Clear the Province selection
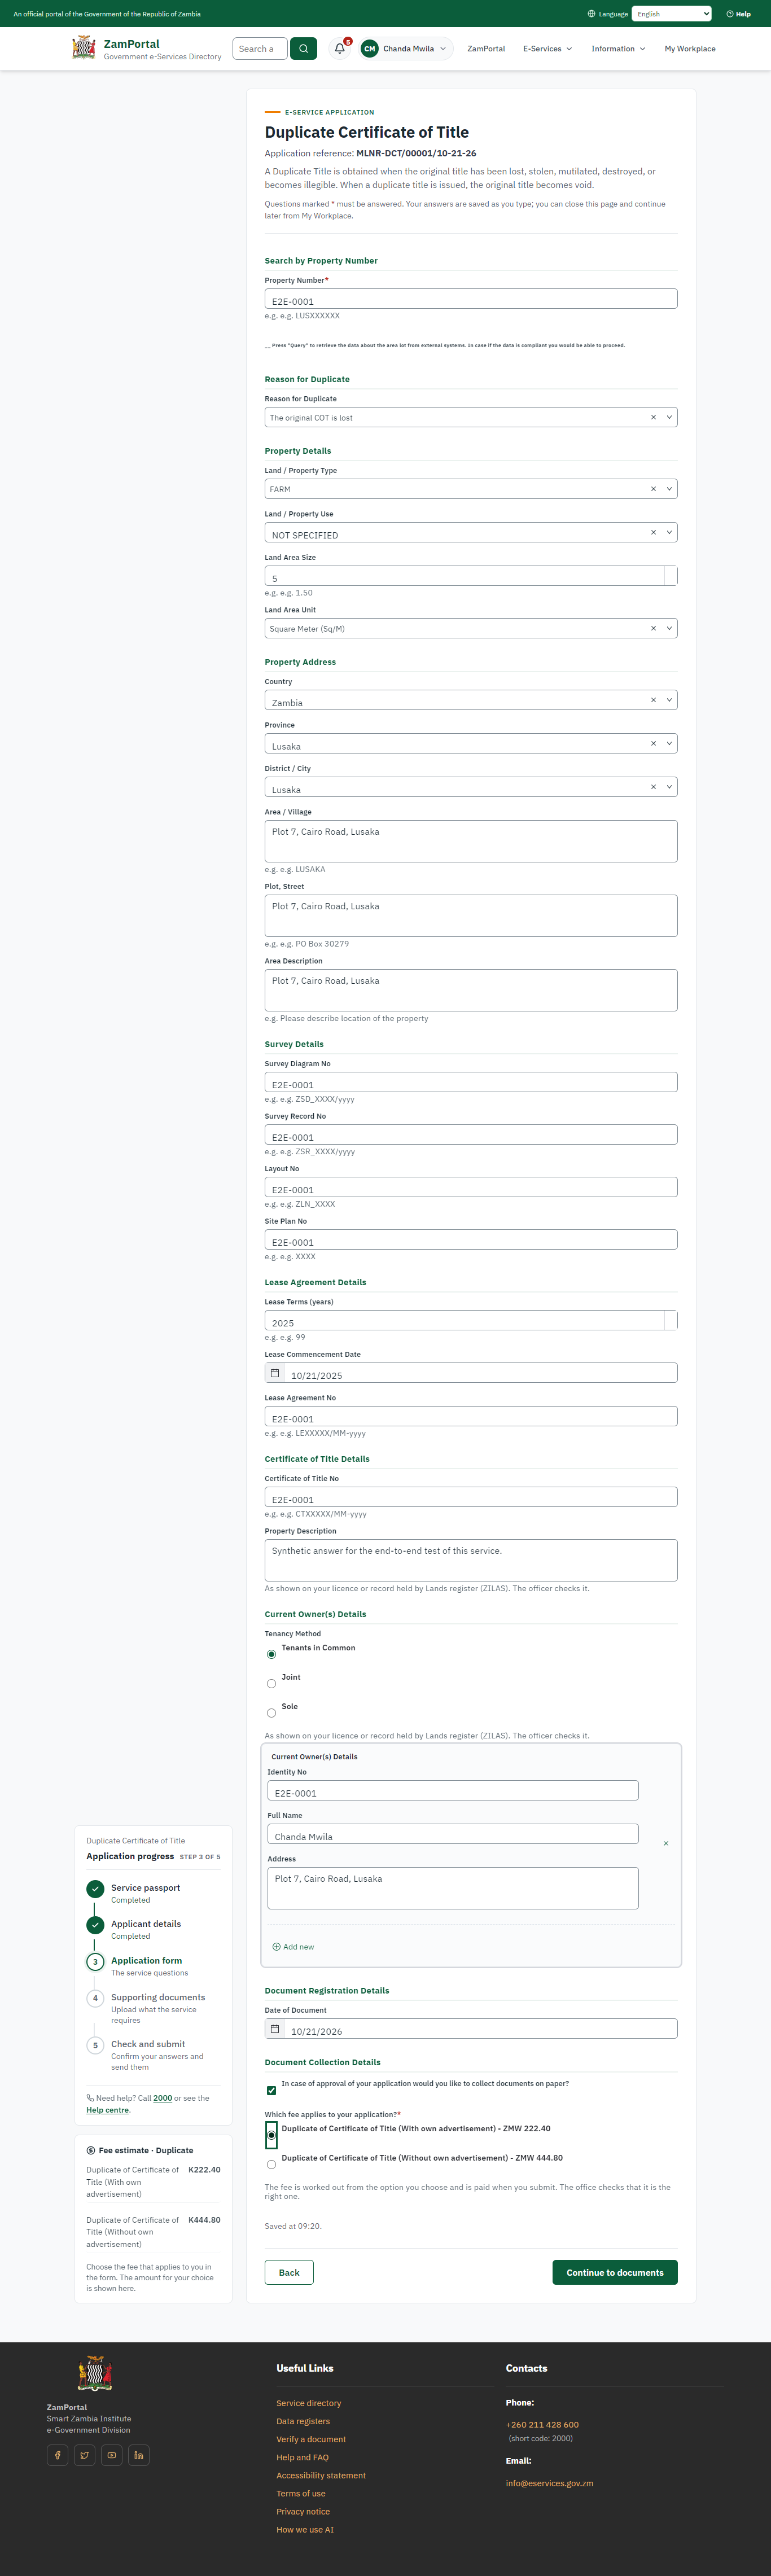 pos(653,743)
